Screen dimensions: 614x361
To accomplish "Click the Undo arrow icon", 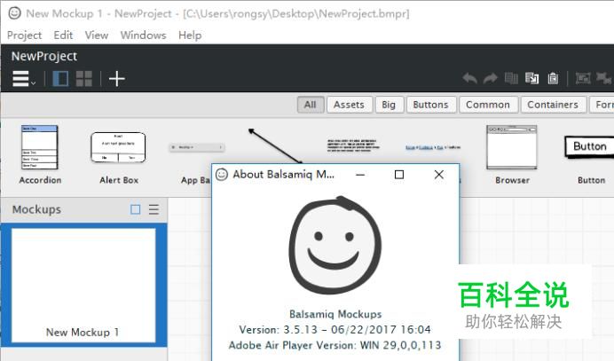I will tap(469, 78).
